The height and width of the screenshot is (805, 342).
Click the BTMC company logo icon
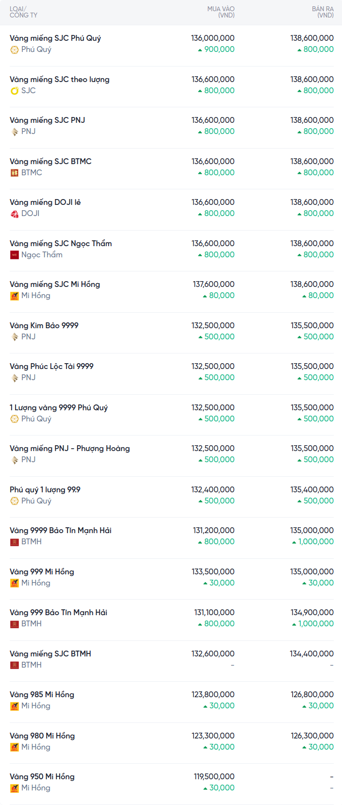[x=15, y=173]
